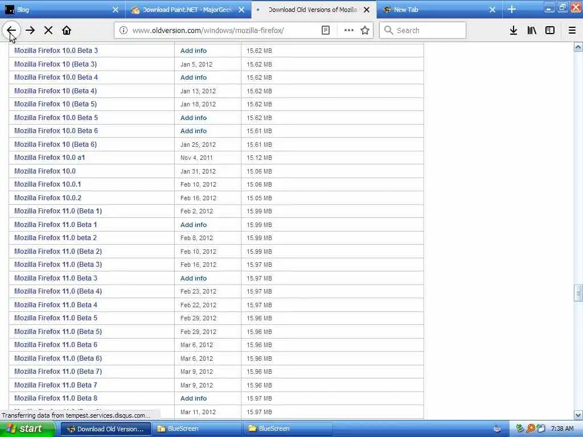Close the Download Old Versions tab
The width and height of the screenshot is (583, 437).
click(x=367, y=10)
